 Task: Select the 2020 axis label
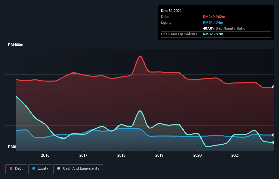click(197, 155)
